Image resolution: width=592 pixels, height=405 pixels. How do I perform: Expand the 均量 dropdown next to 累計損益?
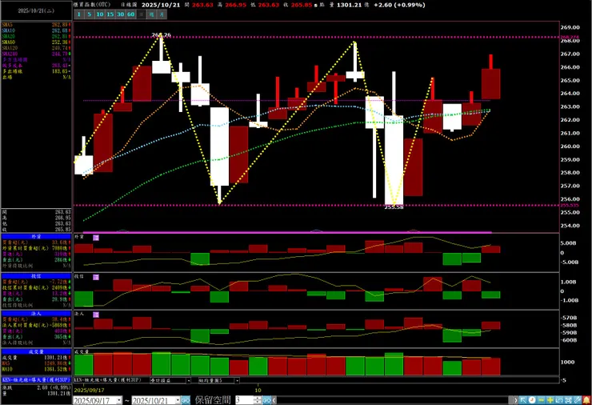(x=237, y=380)
